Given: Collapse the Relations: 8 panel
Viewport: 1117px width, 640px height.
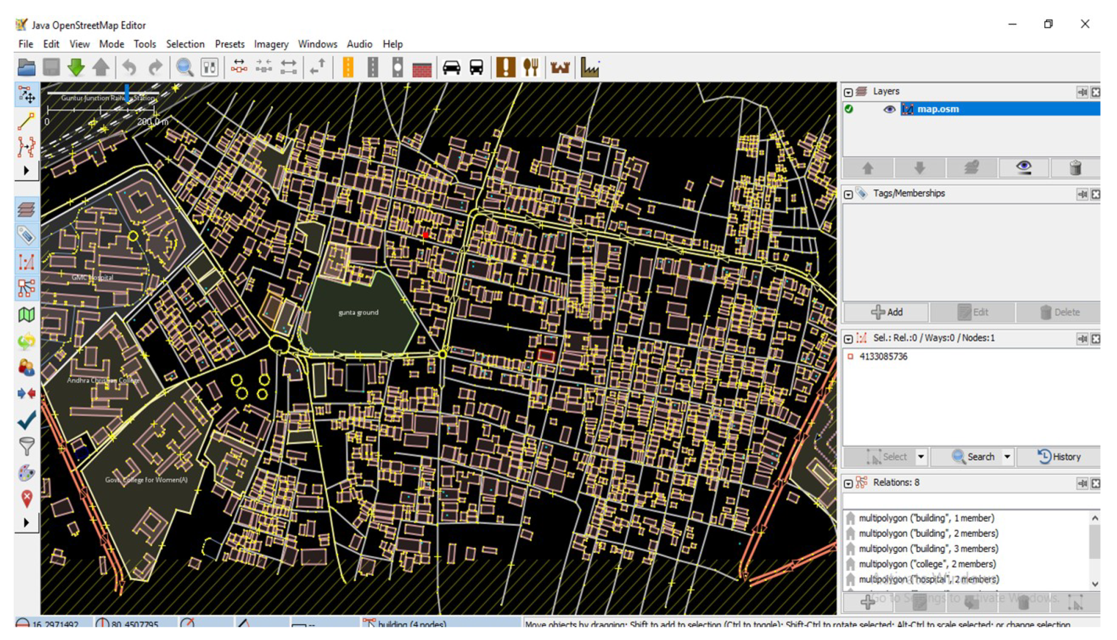Looking at the screenshot, I should point(848,483).
